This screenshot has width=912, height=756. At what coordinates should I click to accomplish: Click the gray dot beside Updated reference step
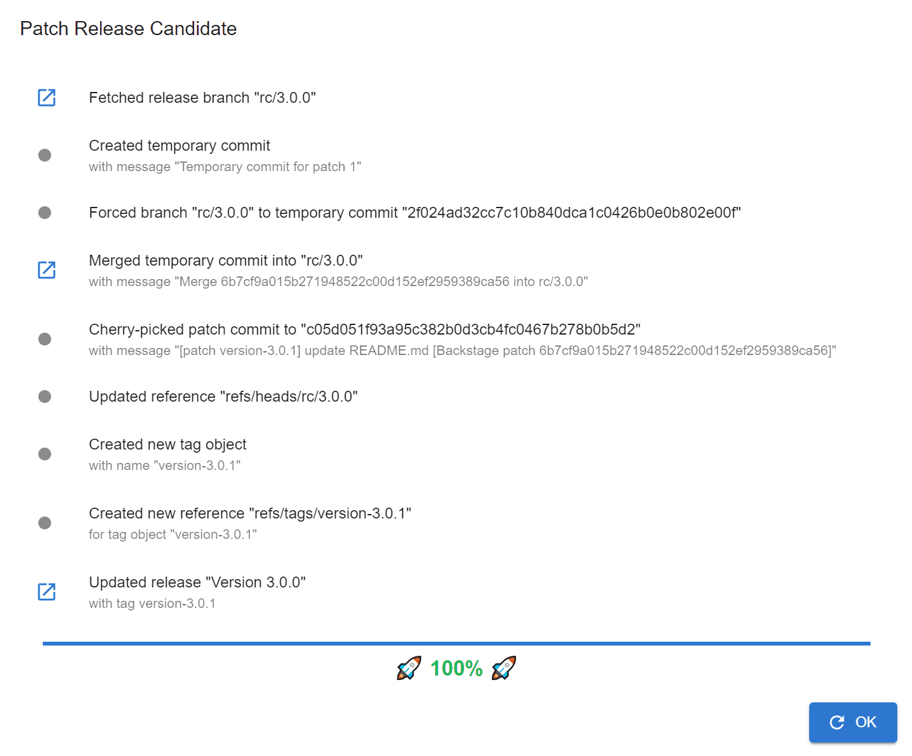(x=45, y=397)
